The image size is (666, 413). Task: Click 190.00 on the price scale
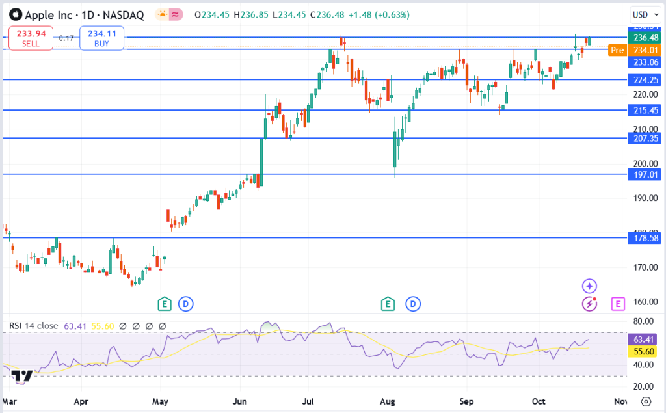pyautogui.click(x=646, y=198)
